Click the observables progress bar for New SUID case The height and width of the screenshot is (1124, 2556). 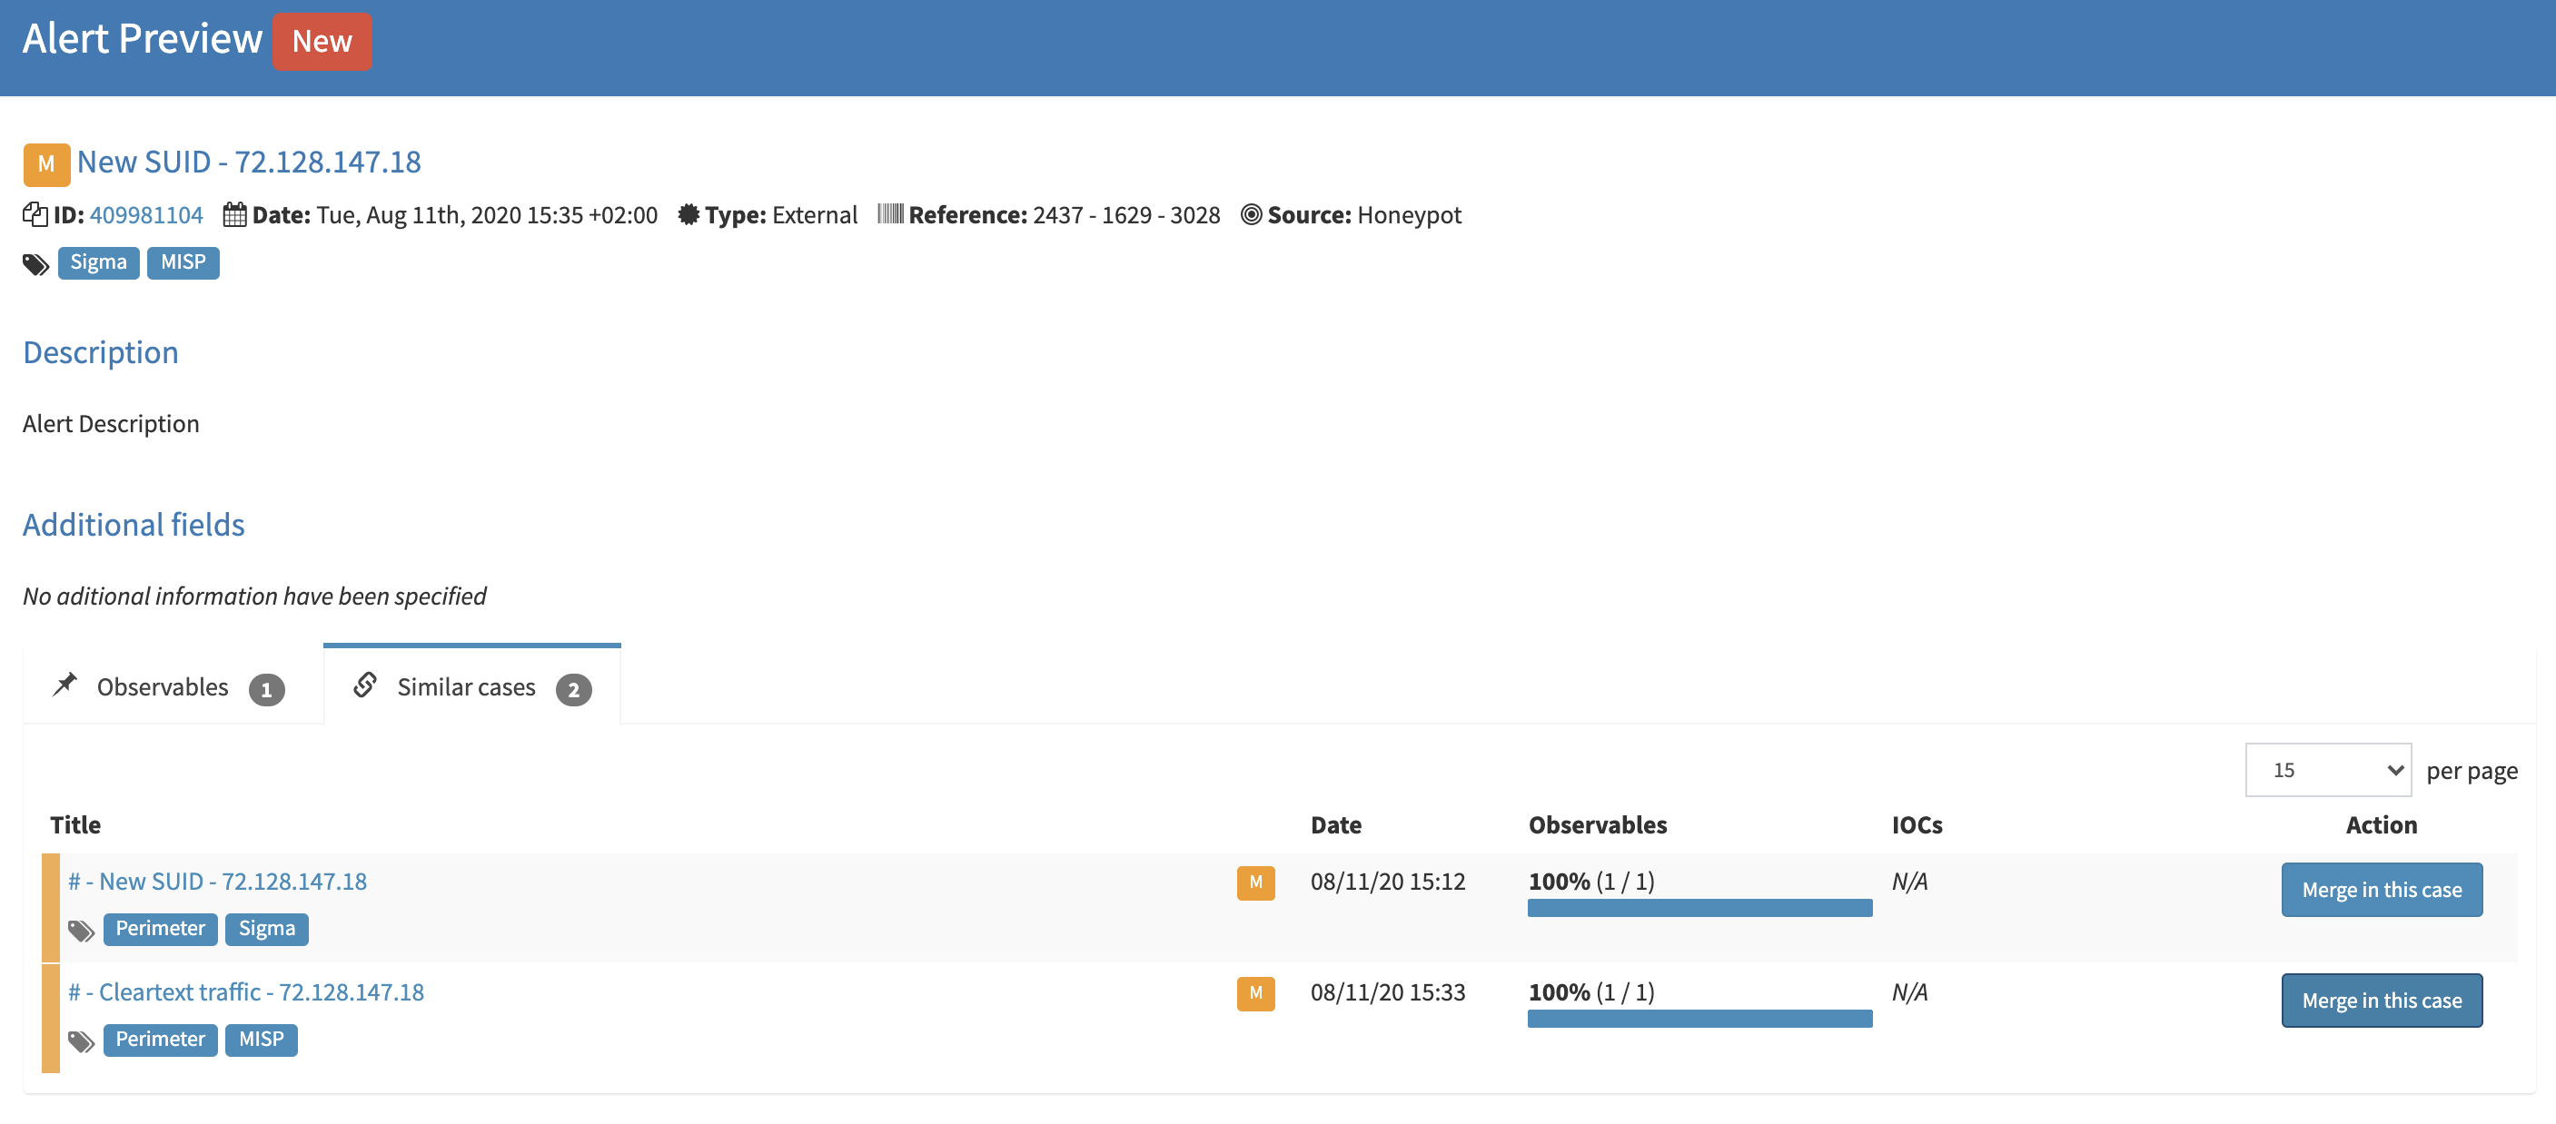click(1699, 908)
